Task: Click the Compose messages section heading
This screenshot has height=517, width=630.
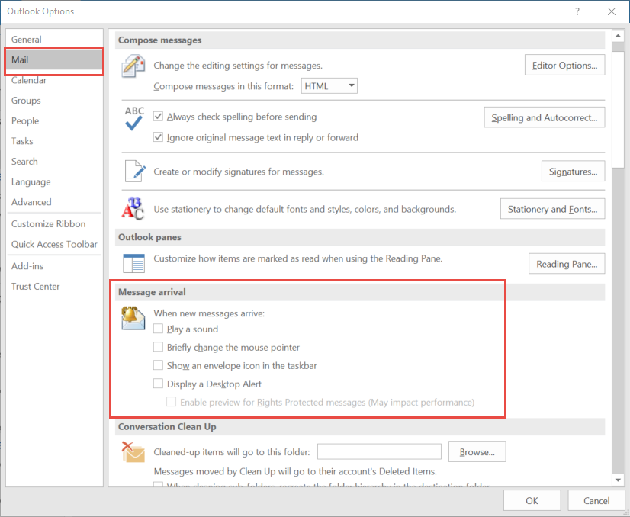Action: (159, 40)
